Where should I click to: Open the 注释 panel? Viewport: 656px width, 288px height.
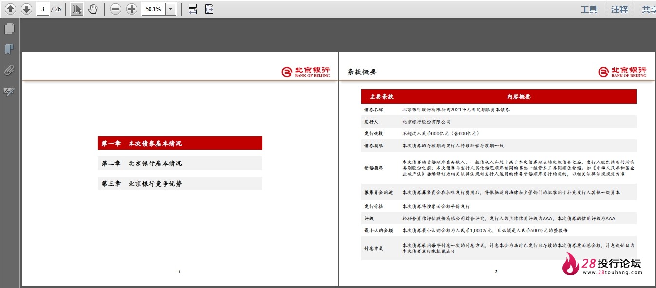[x=619, y=9]
